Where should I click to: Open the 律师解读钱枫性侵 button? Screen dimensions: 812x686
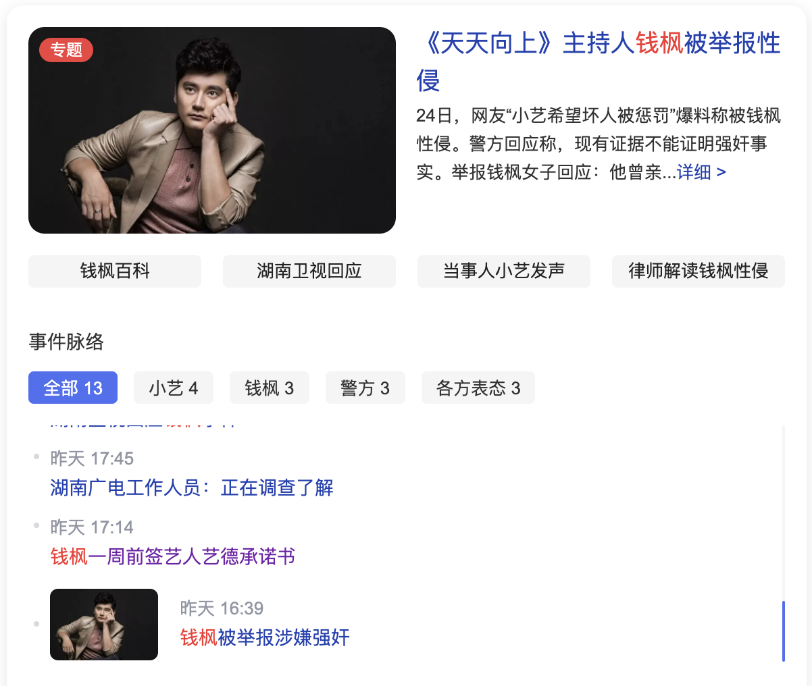(x=699, y=271)
